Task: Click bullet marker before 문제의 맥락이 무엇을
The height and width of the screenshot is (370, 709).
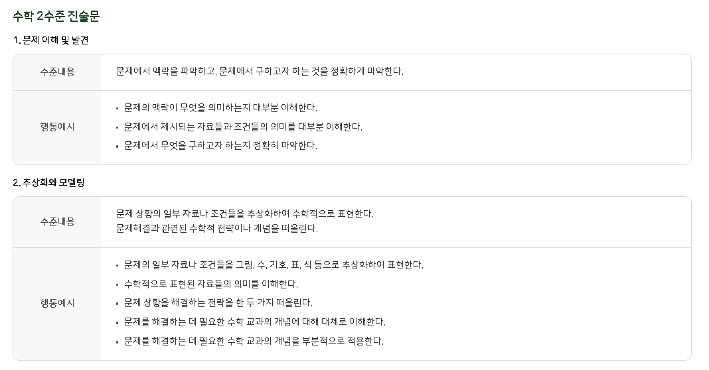Action: click(x=117, y=109)
